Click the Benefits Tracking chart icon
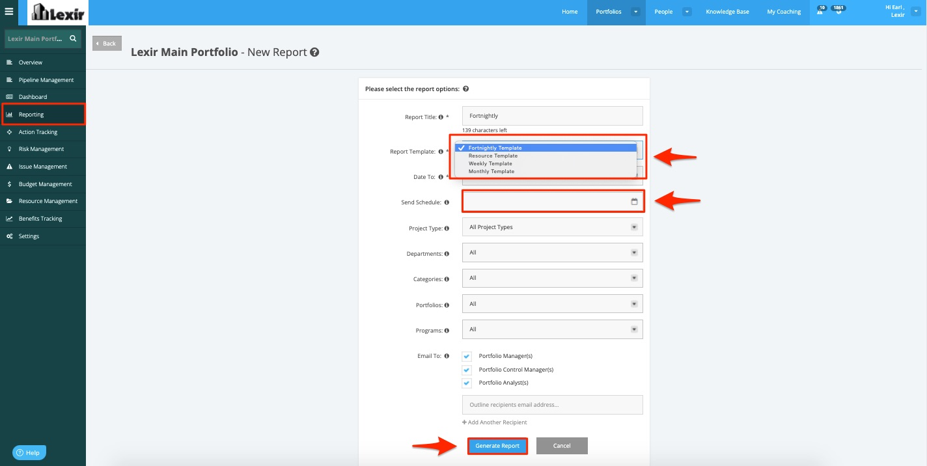Image resolution: width=927 pixels, height=466 pixels. (x=9, y=219)
